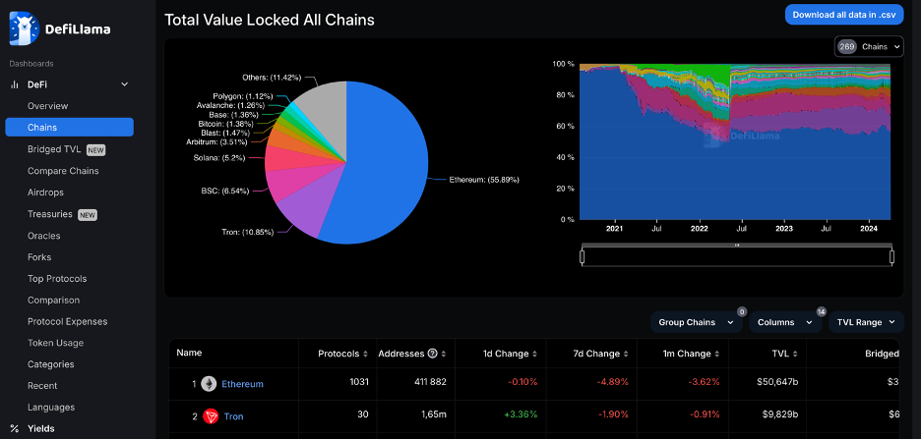Click the Solana: (5.2%) pie label

(219, 158)
